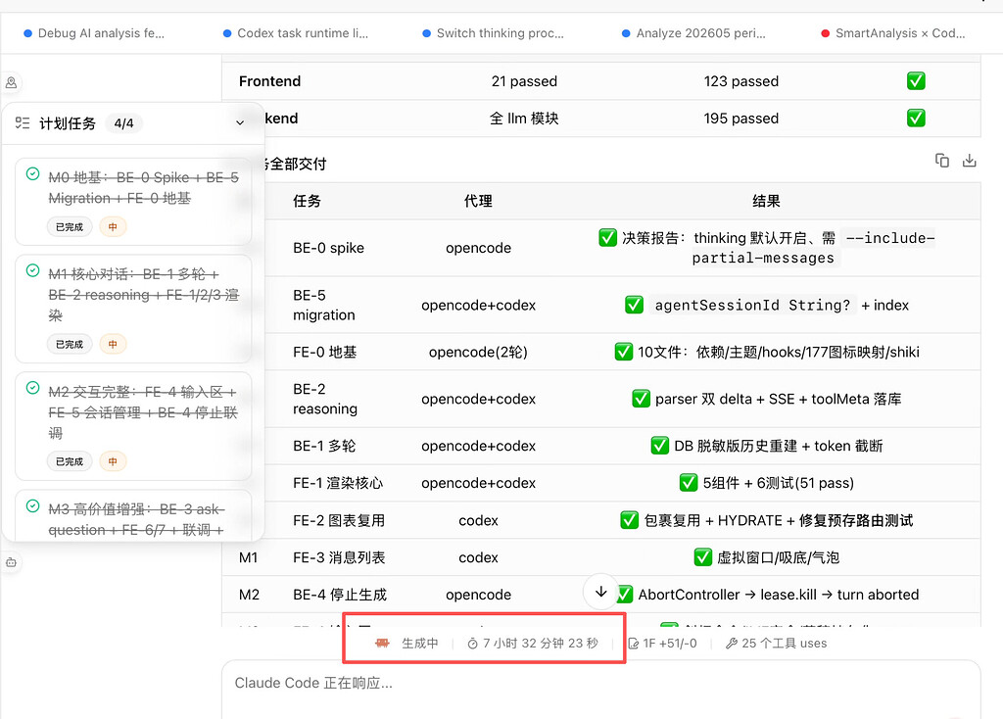The height and width of the screenshot is (719, 1003).
Task: Click M2 milestone cell in BE-4 row
Action: click(249, 595)
